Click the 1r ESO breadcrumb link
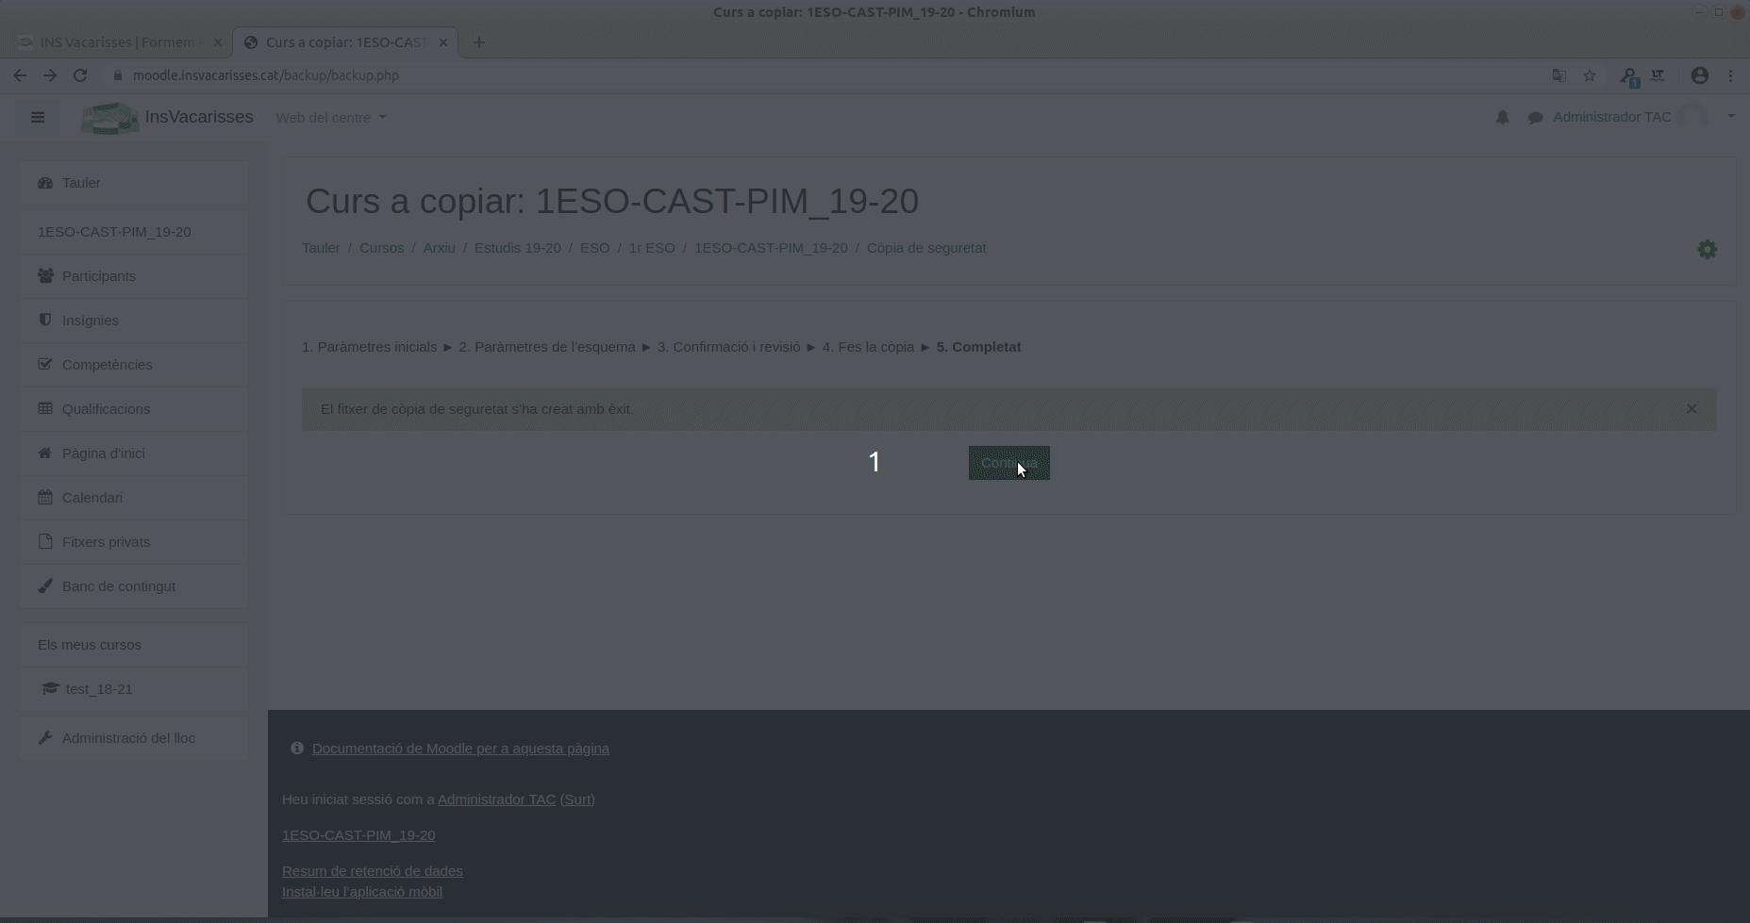Viewport: 1750px width, 923px height. pyautogui.click(x=652, y=248)
